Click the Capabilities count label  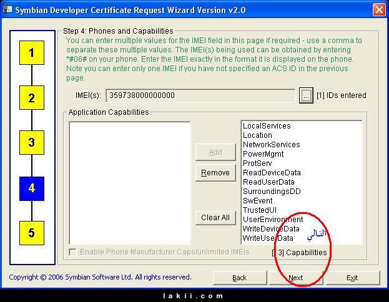[300, 253]
